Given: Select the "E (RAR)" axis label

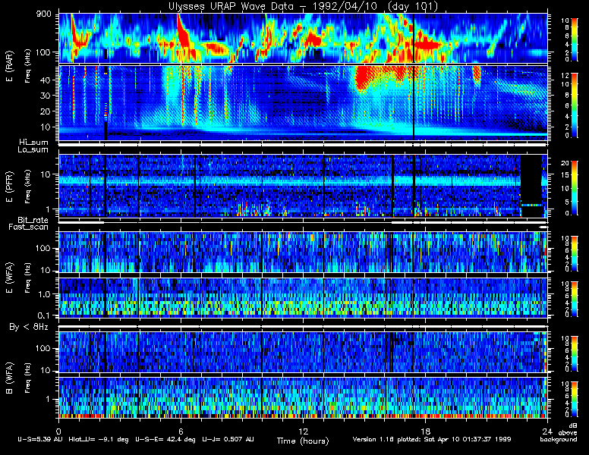Looking at the screenshot, I should 10,66.
